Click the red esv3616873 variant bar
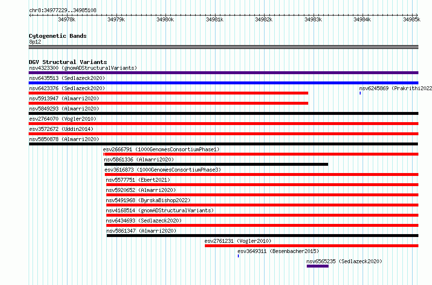The image size is (432, 285). click(262, 174)
